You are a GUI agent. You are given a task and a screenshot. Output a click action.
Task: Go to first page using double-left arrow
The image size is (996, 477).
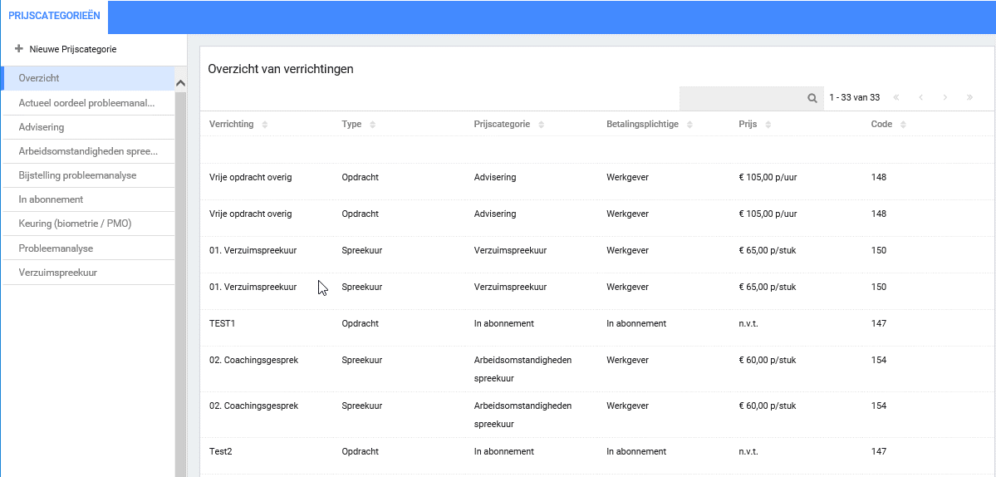(896, 98)
